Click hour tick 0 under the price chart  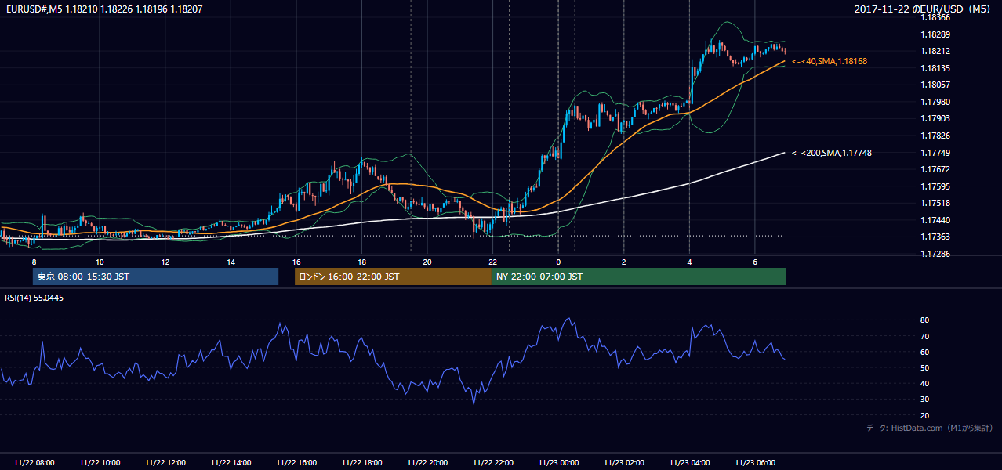click(558, 261)
